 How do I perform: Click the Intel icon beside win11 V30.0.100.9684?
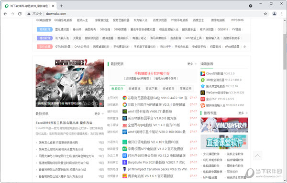pyautogui.click(x=125, y=132)
